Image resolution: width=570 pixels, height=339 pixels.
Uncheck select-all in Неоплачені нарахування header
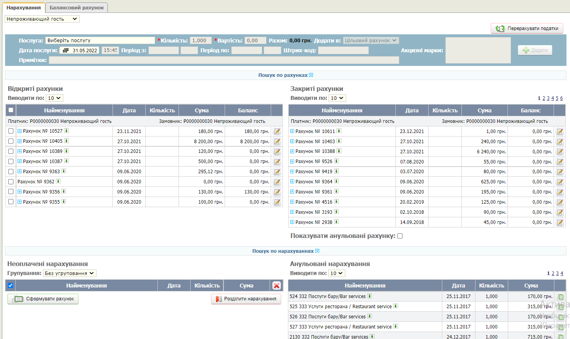pos(11,286)
